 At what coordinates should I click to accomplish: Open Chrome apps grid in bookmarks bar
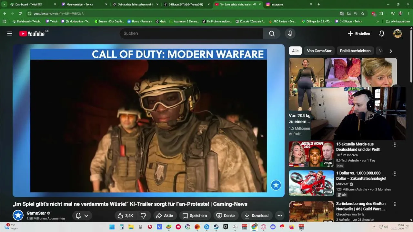coord(4,22)
